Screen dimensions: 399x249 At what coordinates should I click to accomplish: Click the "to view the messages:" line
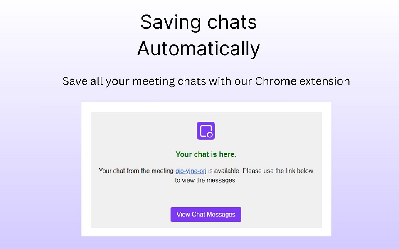206,181
